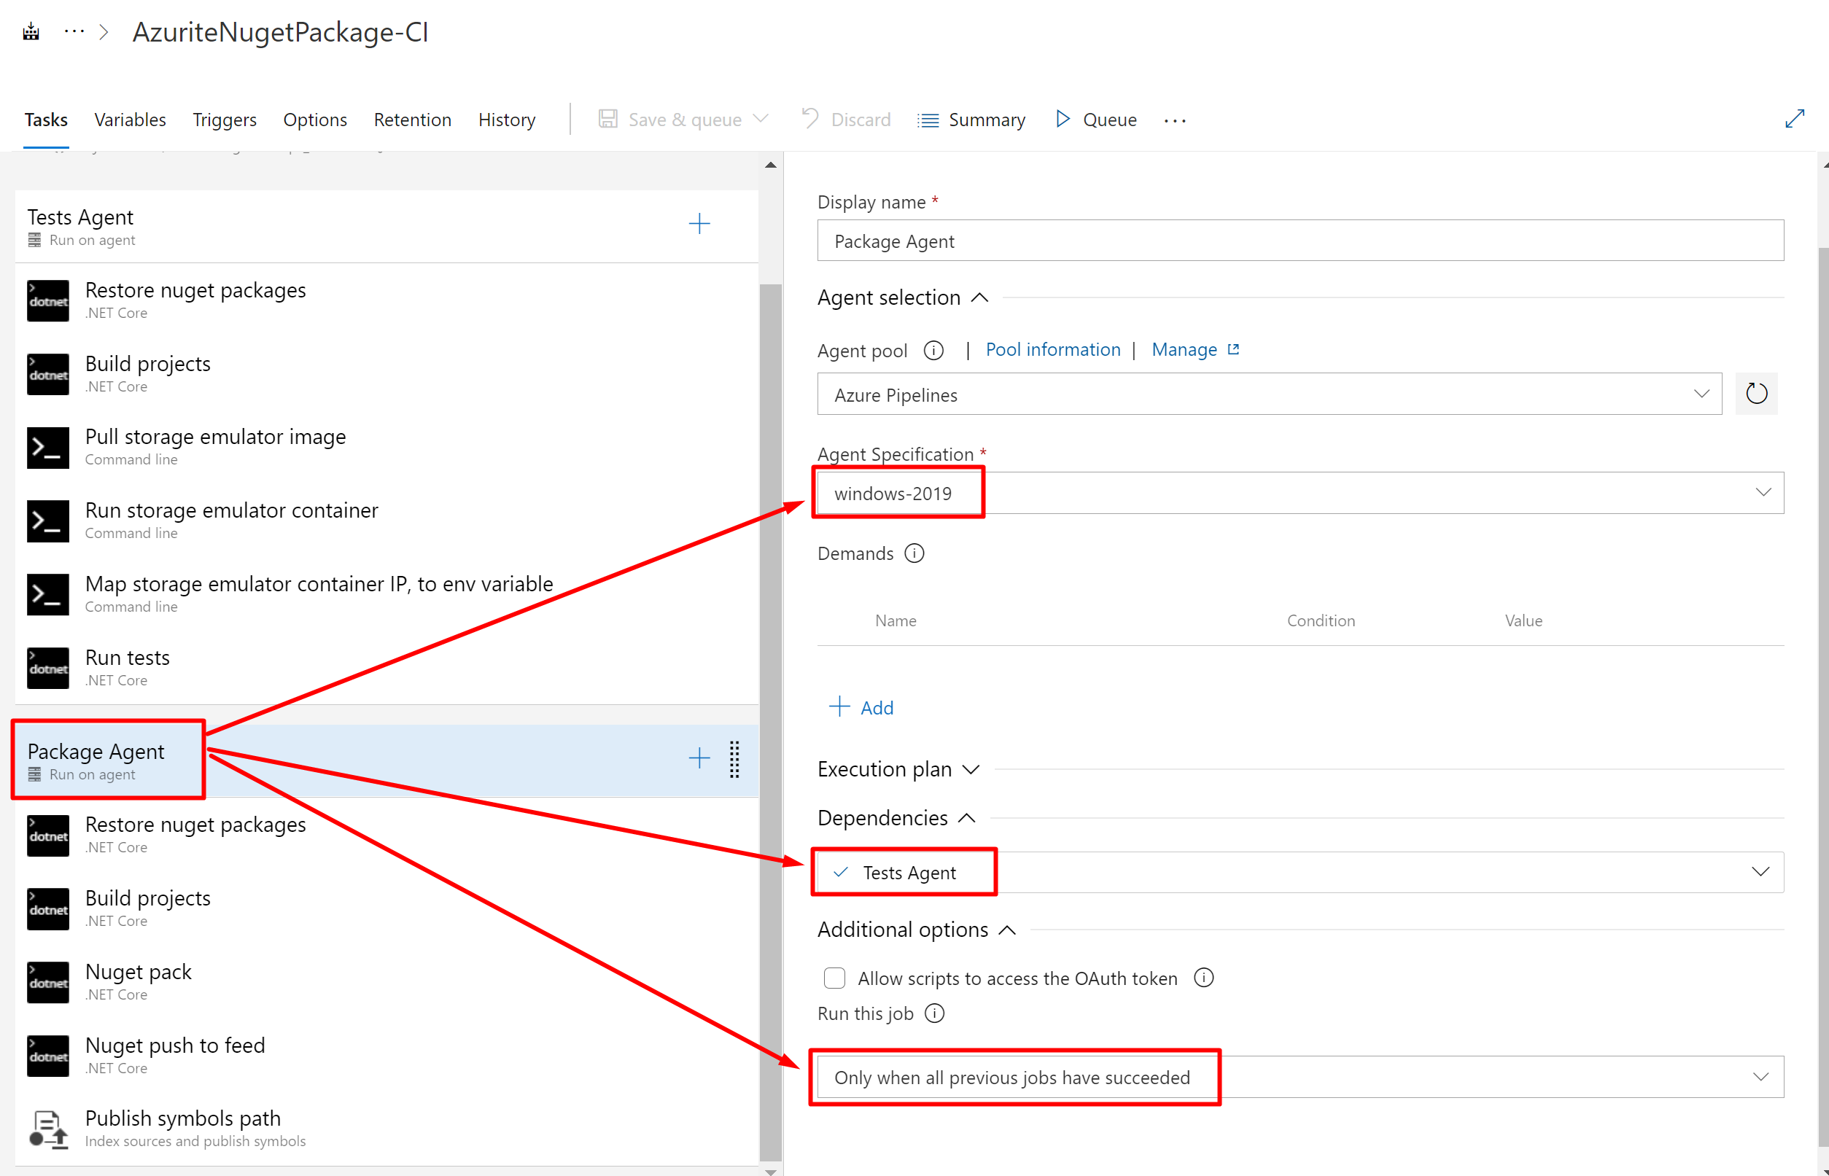The height and width of the screenshot is (1176, 1829).
Task: Select the Run tests dotnet task
Action: 387,667
